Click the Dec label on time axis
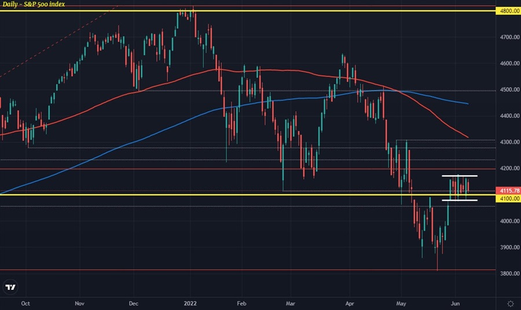Viewport: 521px width, 310px height. 134,304
